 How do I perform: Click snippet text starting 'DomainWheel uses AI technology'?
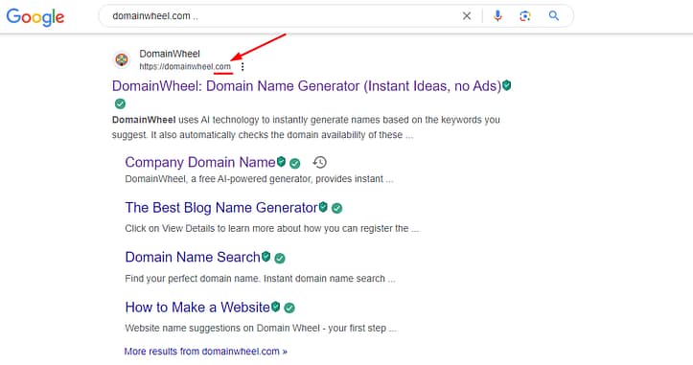click(306, 127)
